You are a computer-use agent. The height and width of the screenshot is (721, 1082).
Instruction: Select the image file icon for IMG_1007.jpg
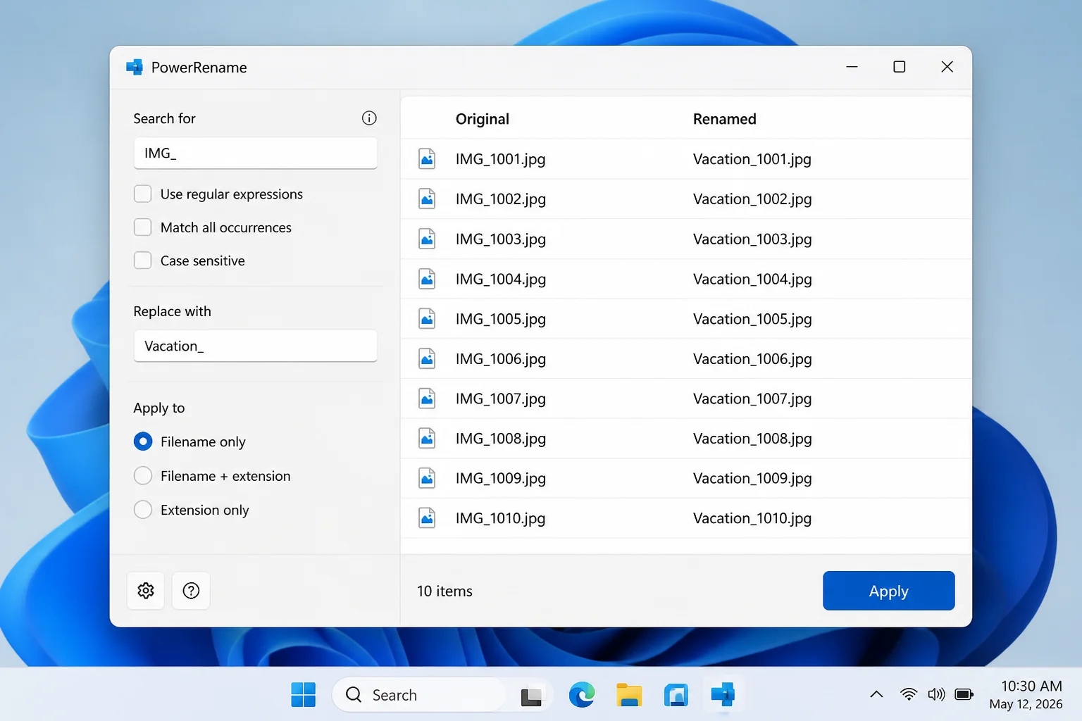tap(427, 399)
